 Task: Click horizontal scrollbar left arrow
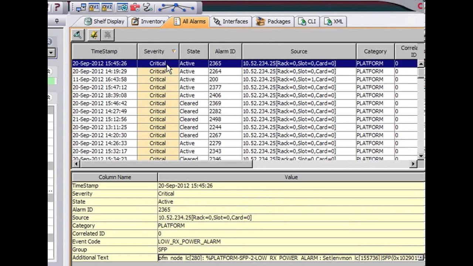pos(76,164)
